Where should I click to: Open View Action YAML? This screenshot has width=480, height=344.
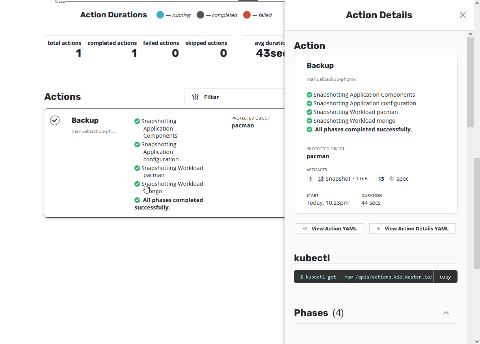(x=329, y=228)
